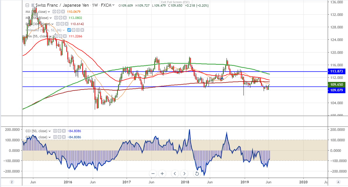Image resolution: width=348 pixels, height=187 pixels.
Task: Click 2017 label on time axis
Action: click(127, 182)
